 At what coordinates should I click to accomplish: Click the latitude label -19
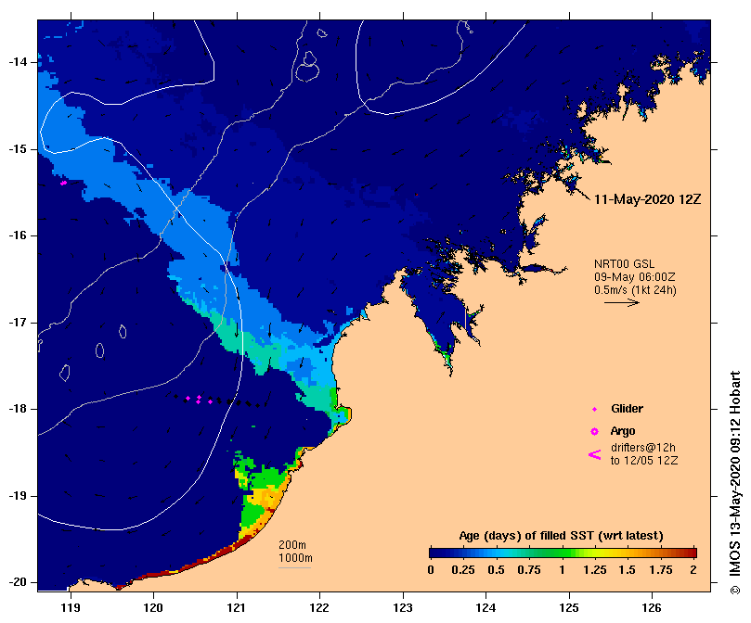pos(18,496)
